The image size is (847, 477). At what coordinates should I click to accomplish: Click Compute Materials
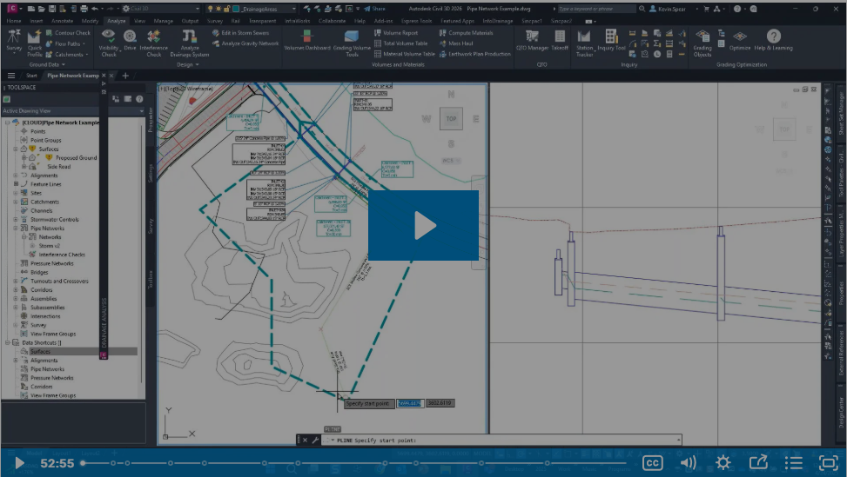pos(467,33)
